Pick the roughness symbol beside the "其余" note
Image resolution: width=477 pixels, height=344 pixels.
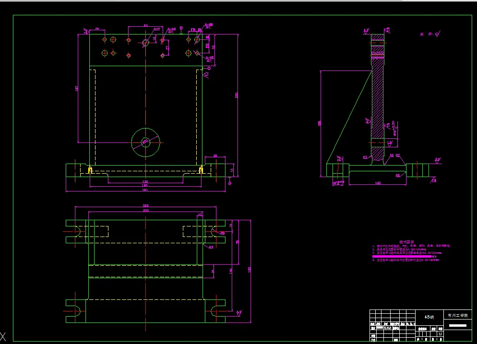(438, 34)
